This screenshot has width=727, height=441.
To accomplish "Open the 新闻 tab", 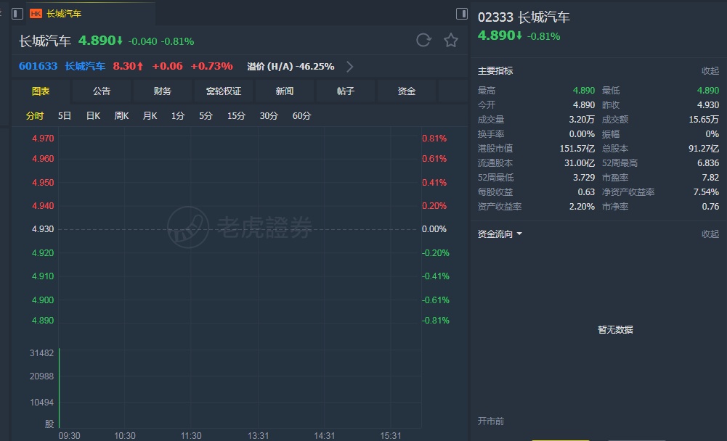I will pos(284,91).
